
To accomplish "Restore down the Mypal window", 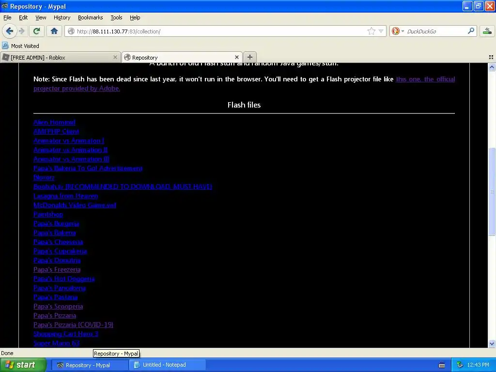I will [478, 6].
